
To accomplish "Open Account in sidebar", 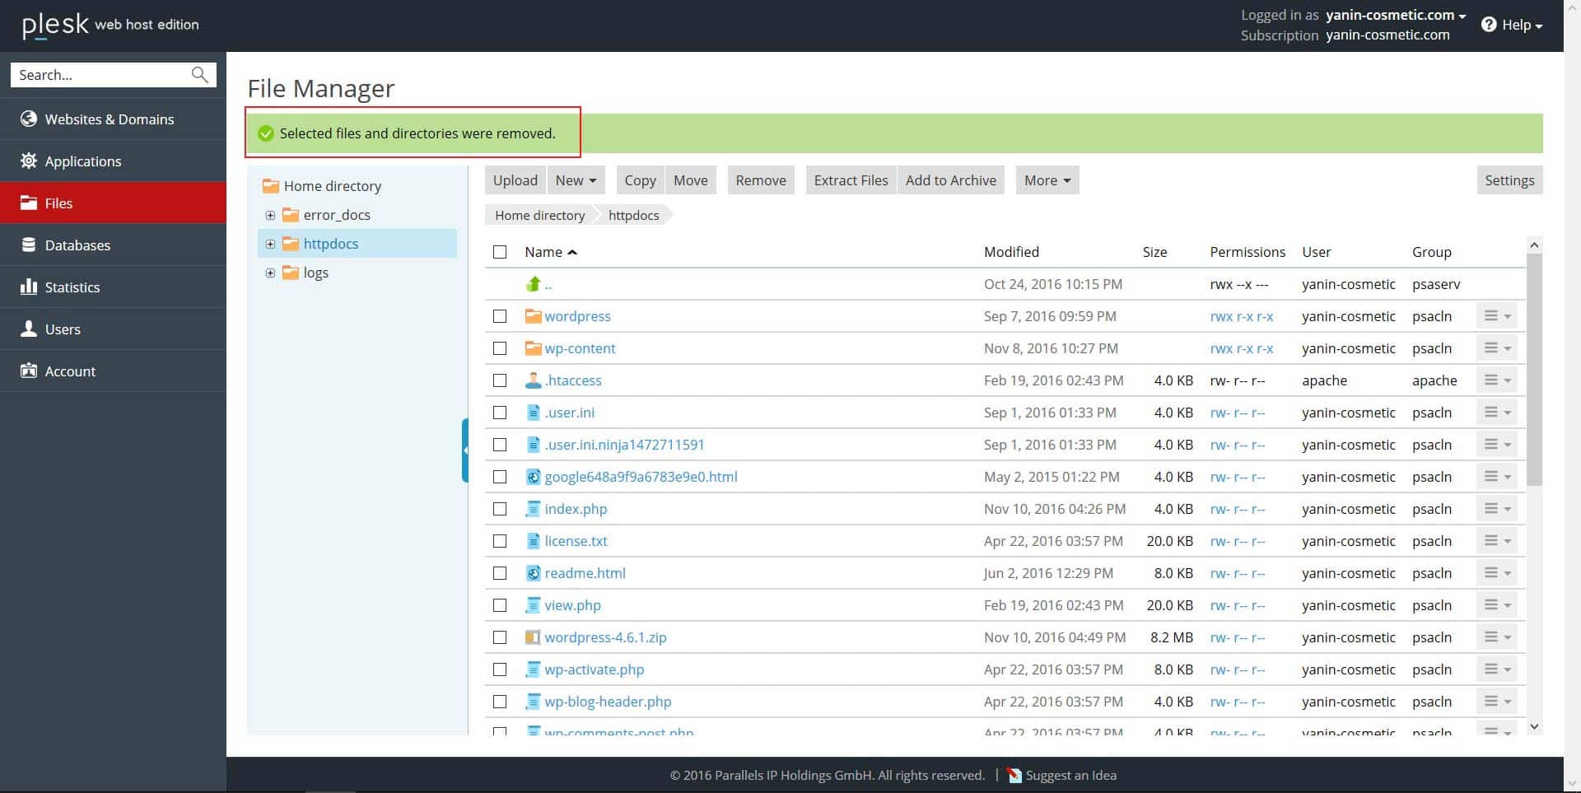I will pyautogui.click(x=113, y=371).
